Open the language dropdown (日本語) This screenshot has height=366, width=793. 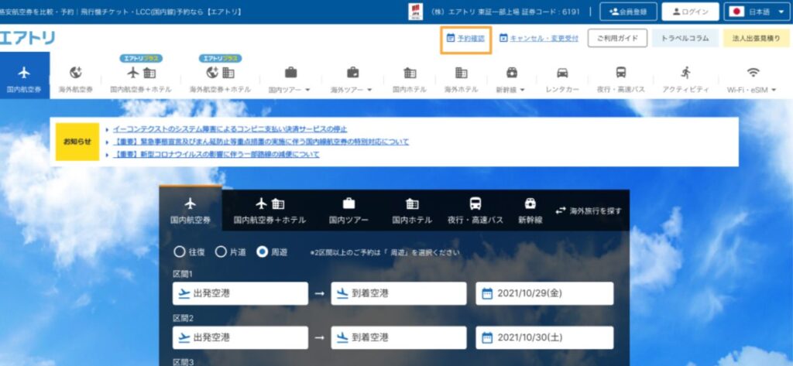755,12
